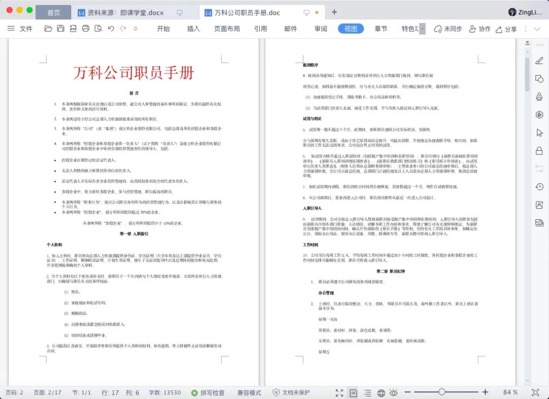
Task: Switch to outline view
Action: [368, 393]
